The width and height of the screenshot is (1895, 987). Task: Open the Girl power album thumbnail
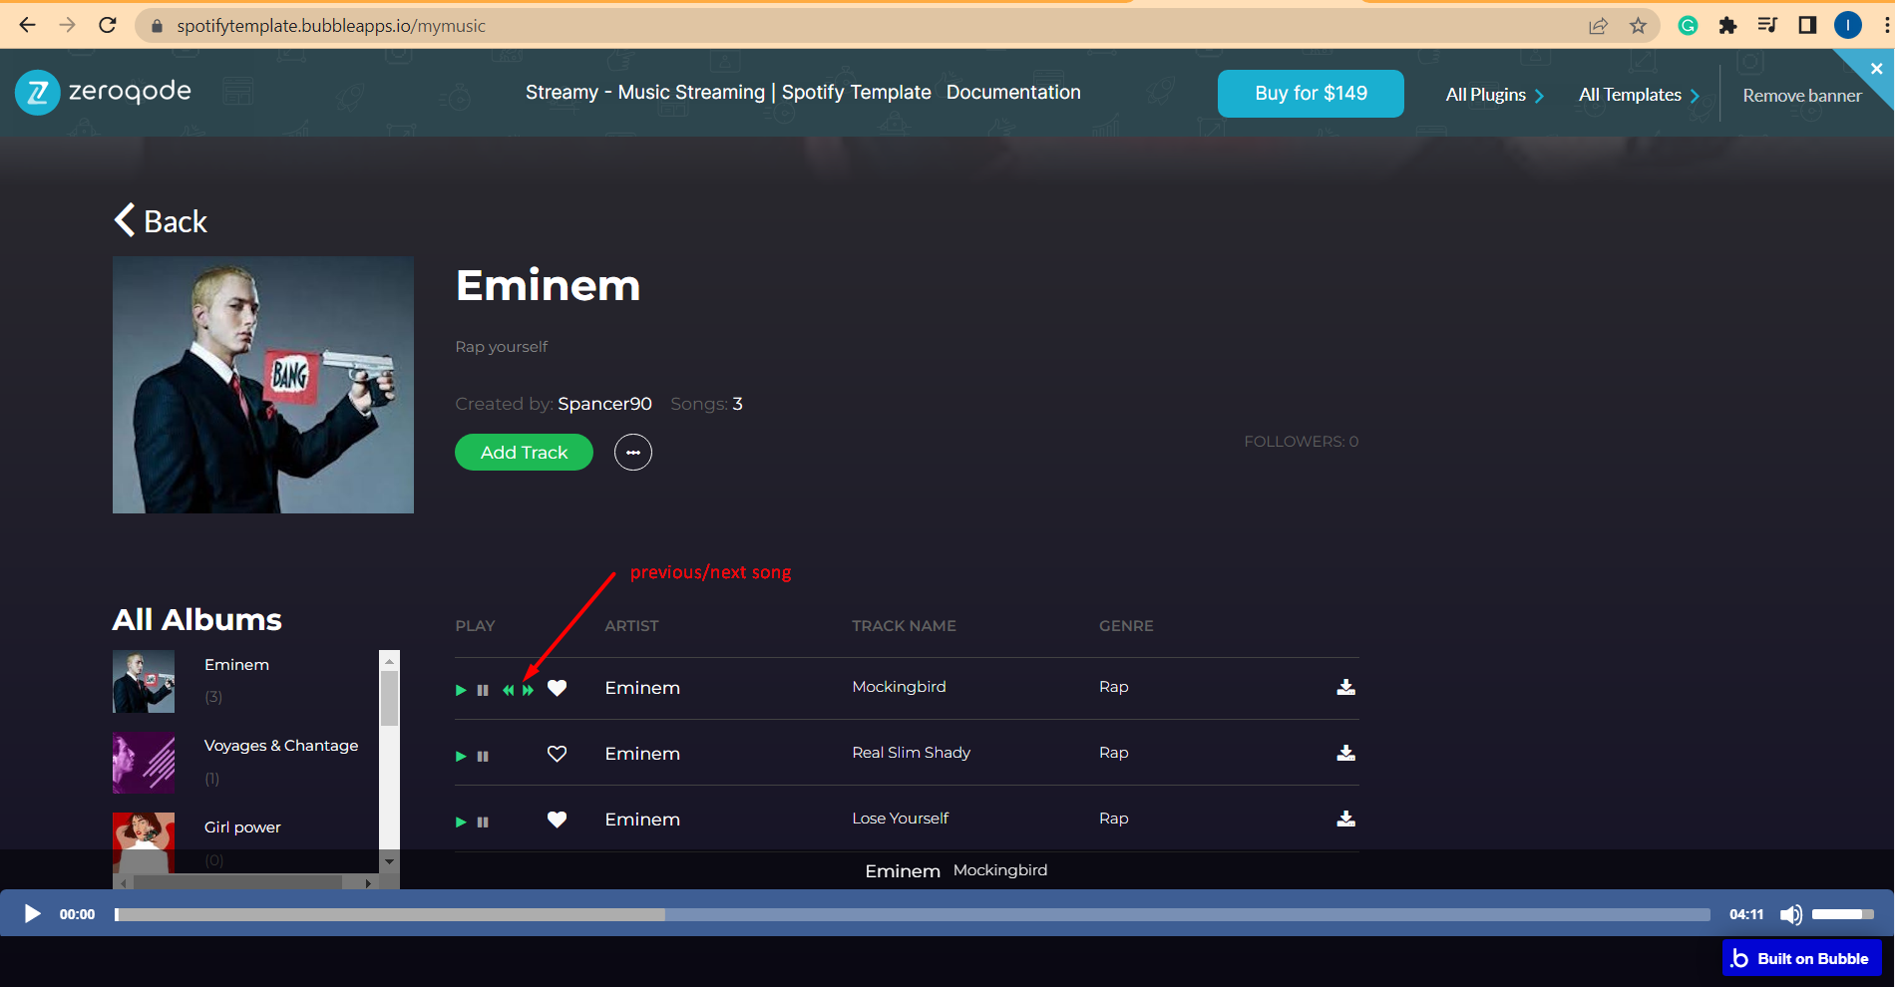(144, 842)
